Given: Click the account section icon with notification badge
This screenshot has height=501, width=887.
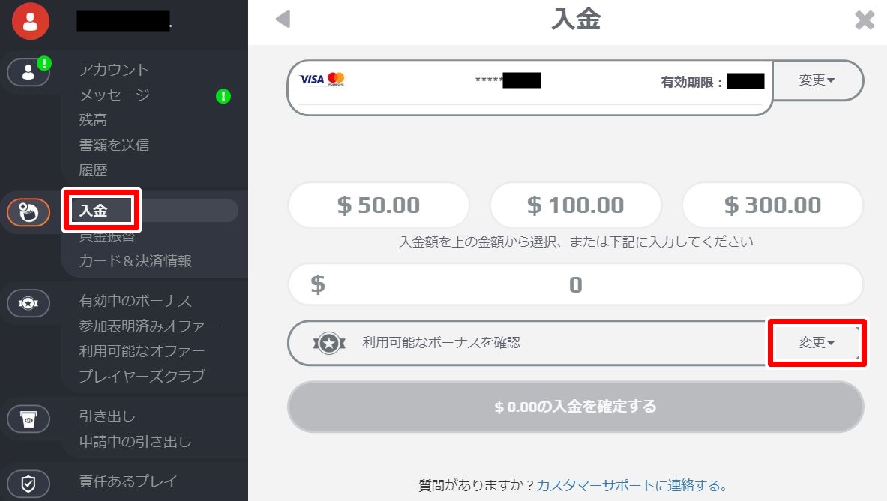Looking at the screenshot, I should pos(28,72).
